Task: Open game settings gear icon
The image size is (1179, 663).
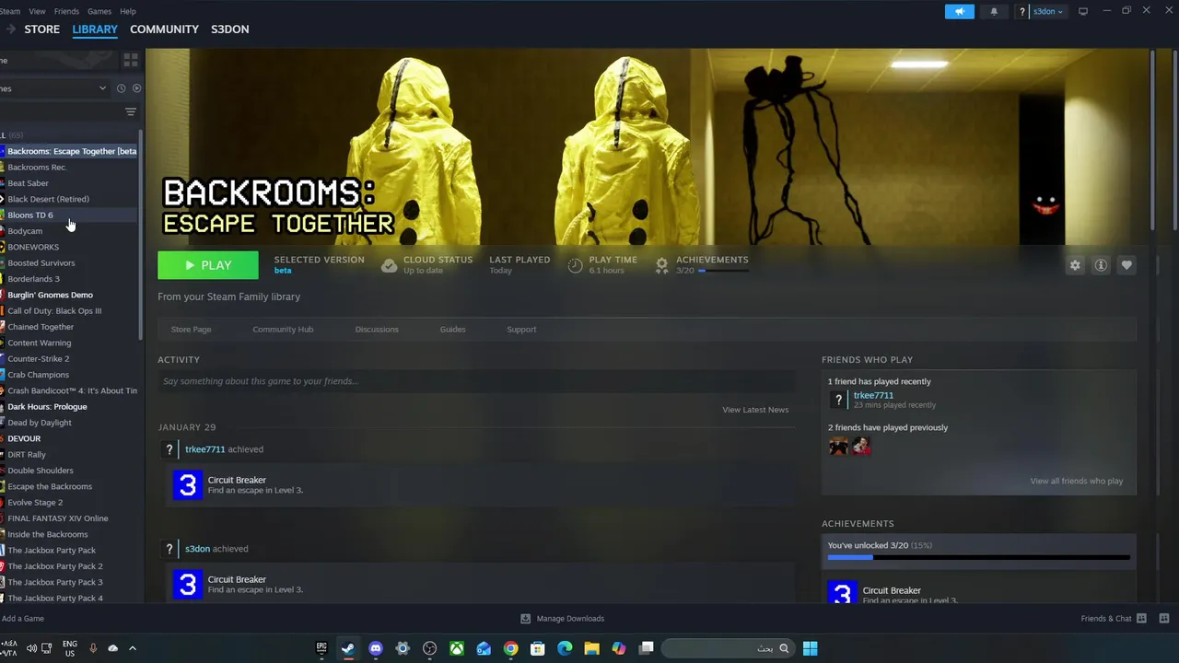Action: 1075,265
